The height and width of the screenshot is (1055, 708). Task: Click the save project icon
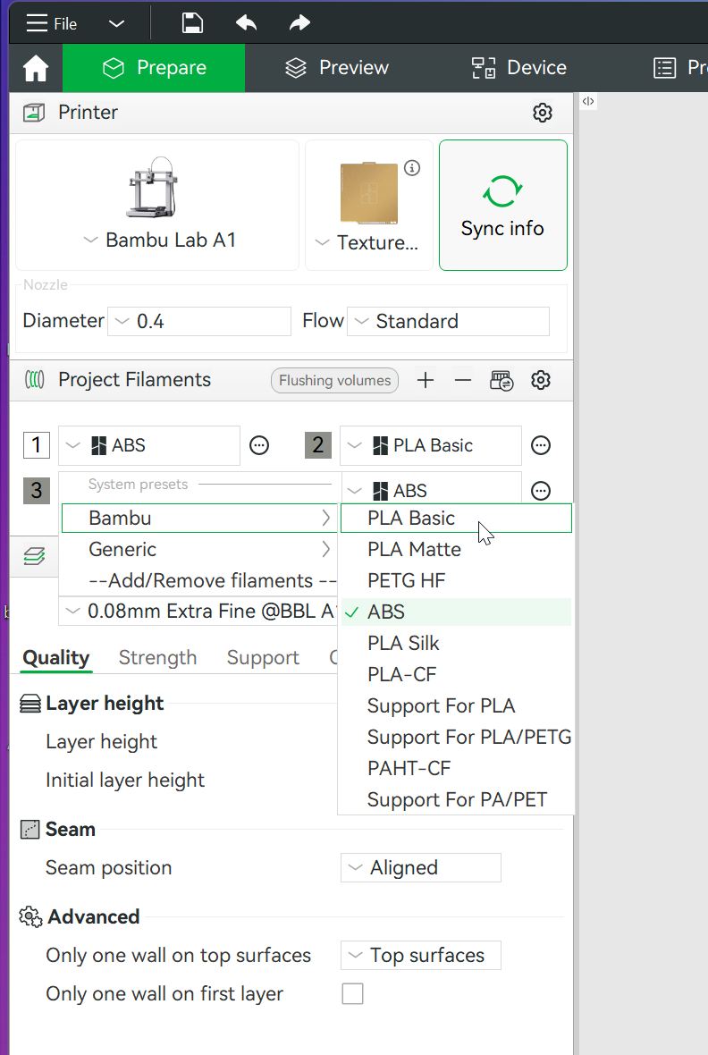click(x=192, y=23)
